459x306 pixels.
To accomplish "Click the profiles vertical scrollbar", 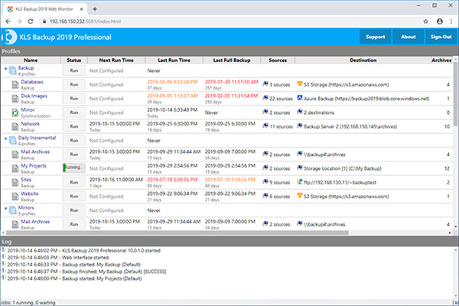I will click(455, 93).
